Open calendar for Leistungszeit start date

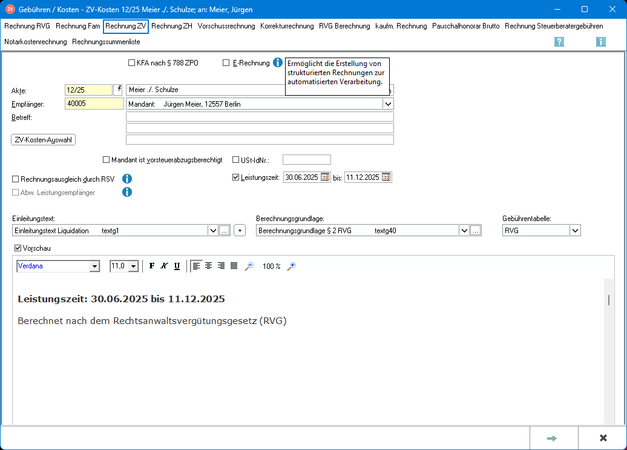coord(325,177)
